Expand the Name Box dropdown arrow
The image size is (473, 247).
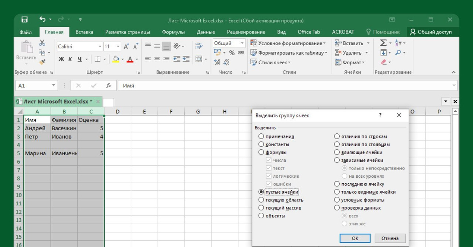point(54,85)
